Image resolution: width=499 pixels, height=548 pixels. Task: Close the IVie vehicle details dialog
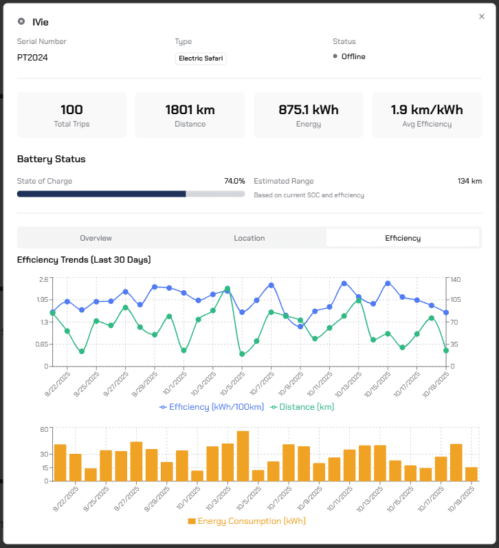pyautogui.click(x=482, y=17)
